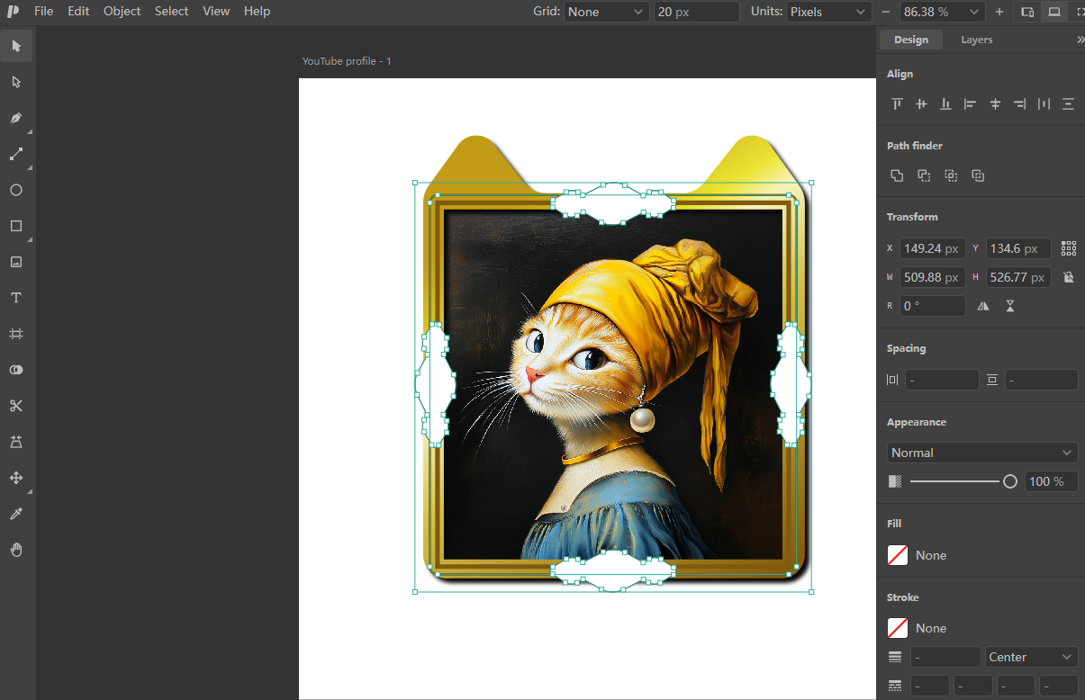Viewport: 1085px width, 700px height.
Task: Expand the Normal blend mode dropdown
Action: [981, 453]
